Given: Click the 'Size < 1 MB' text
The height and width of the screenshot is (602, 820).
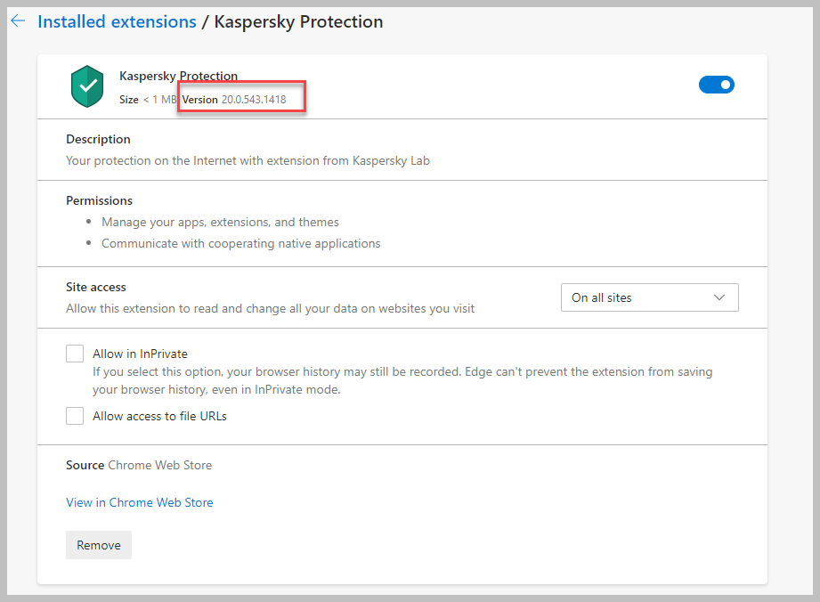Looking at the screenshot, I should [x=148, y=100].
